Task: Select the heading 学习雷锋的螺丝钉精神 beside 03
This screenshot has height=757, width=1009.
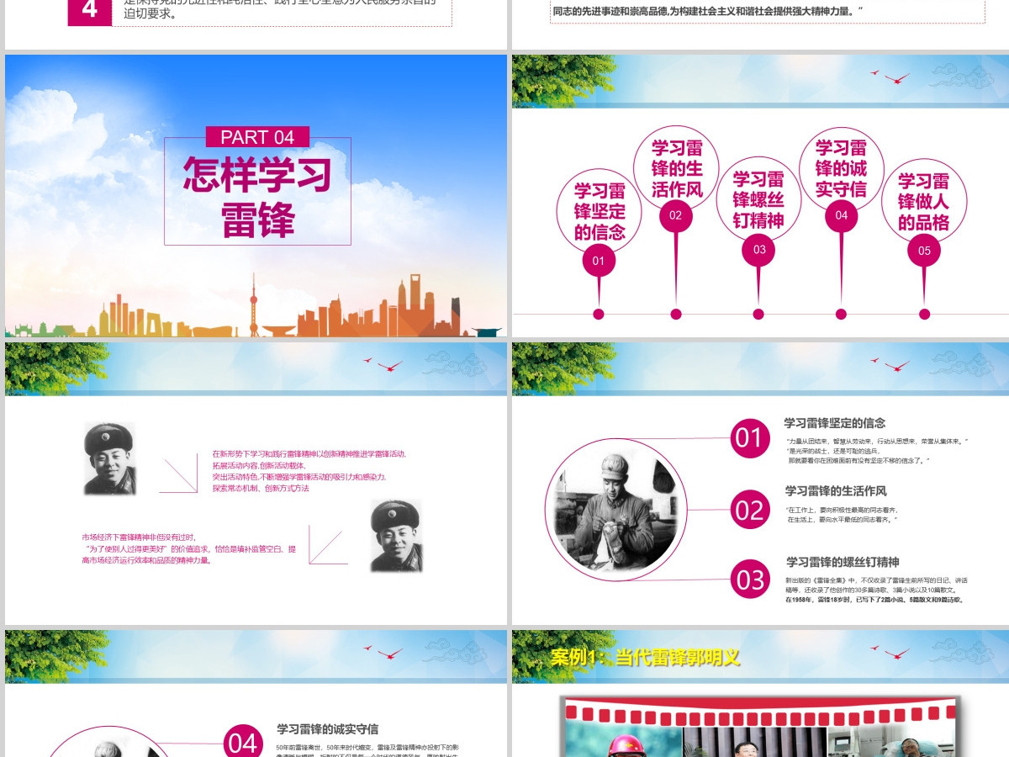Action: tap(843, 562)
